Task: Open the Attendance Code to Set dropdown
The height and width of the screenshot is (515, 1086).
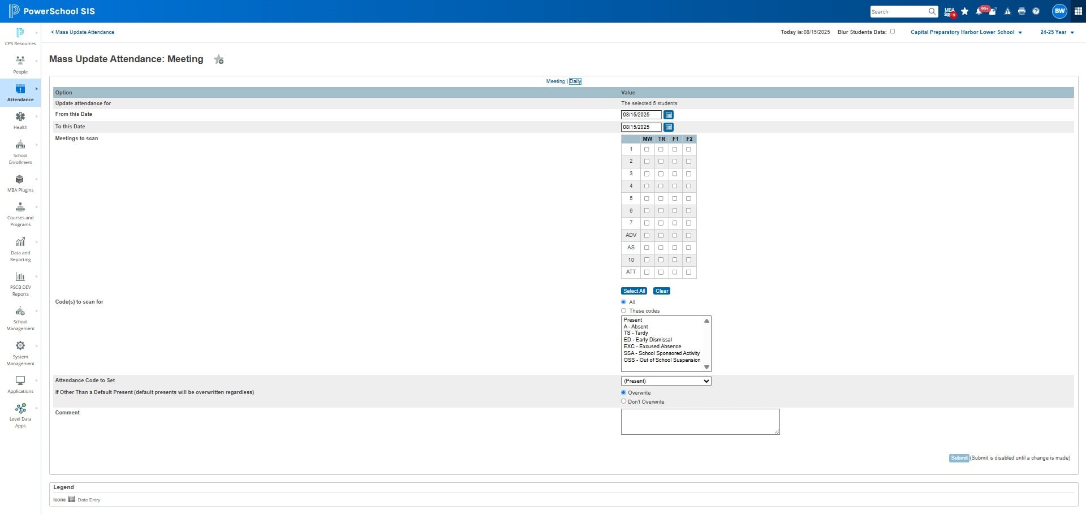Action: click(x=666, y=381)
